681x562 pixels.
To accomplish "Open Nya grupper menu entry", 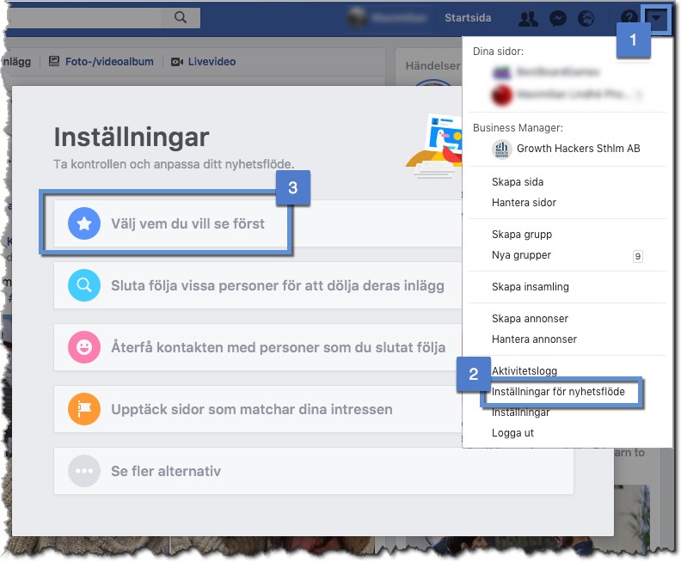I will tap(521, 255).
